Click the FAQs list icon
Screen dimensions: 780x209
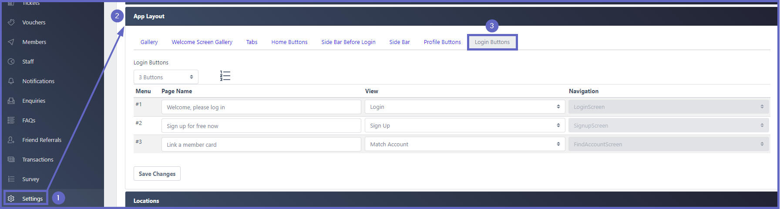tap(11, 120)
